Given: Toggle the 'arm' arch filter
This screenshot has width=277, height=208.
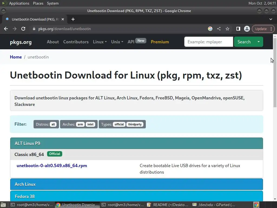Looking at the screenshot, I should point(80,124).
